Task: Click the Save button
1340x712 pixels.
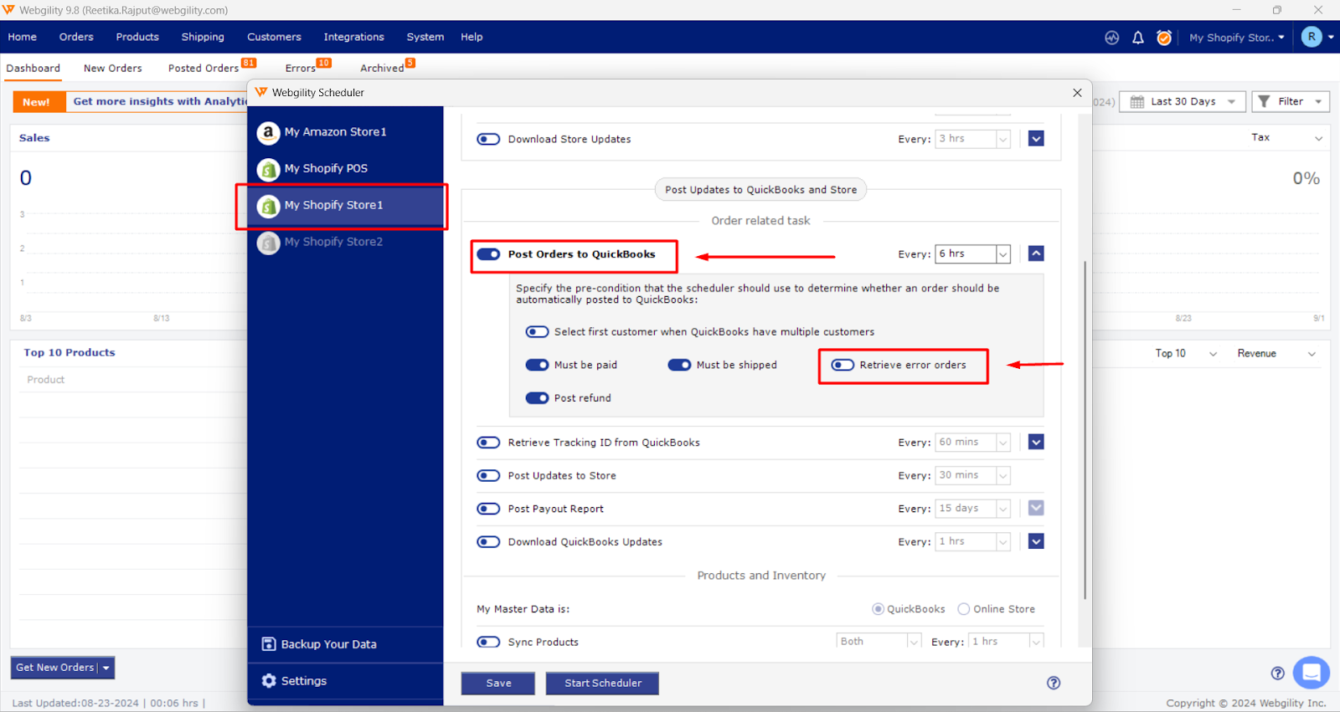Action: (498, 684)
